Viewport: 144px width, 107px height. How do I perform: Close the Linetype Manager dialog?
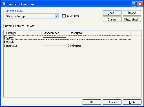(140, 4)
